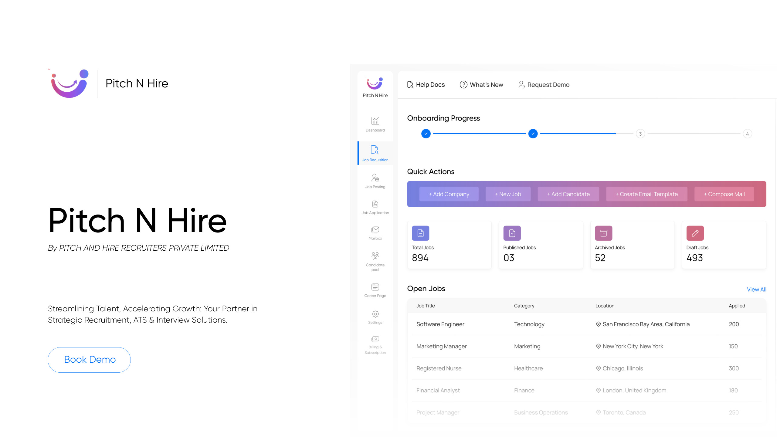777x437 pixels.
Task: Open the Mailbox sidebar icon
Action: click(x=375, y=230)
